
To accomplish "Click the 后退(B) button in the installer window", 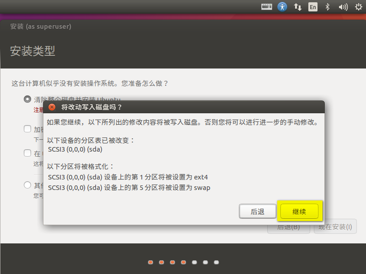I will (289, 229).
